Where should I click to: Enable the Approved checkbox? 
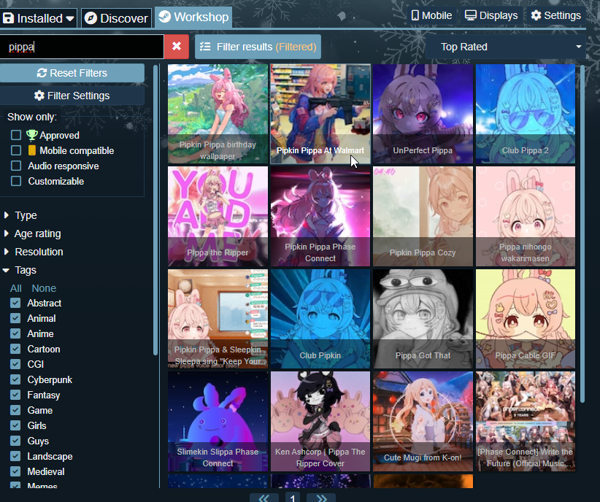point(16,135)
